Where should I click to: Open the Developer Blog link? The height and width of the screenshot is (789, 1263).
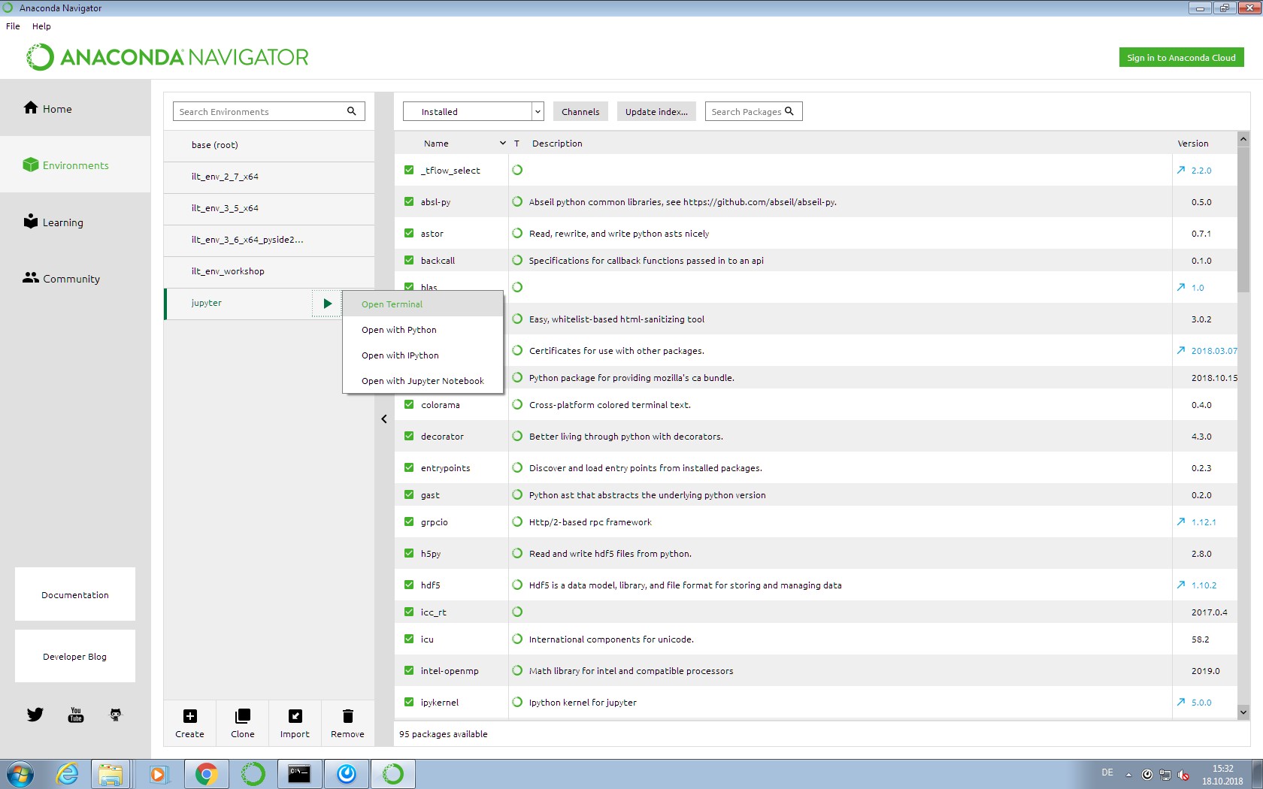[75, 656]
